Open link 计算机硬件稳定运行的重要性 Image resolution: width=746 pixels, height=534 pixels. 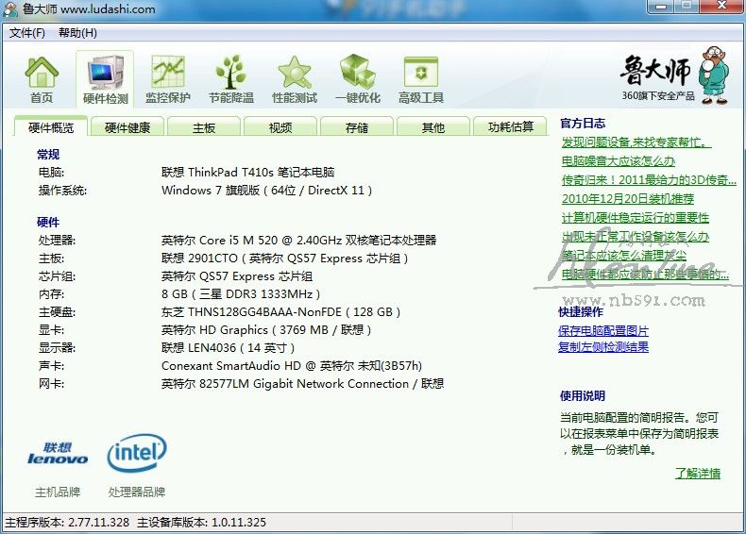636,218
